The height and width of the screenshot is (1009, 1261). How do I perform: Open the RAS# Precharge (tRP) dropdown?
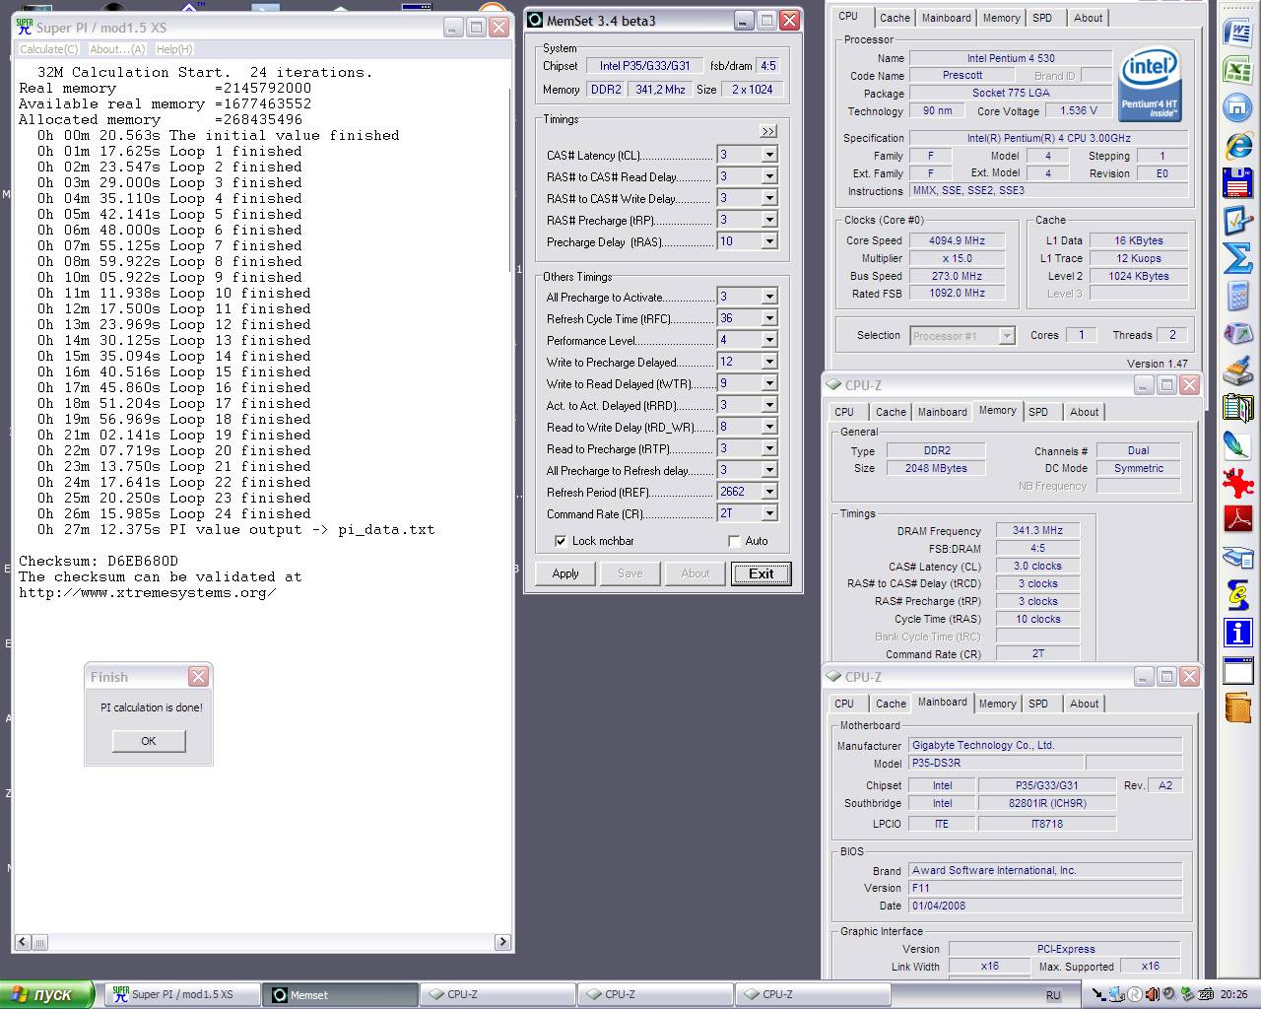coord(769,220)
